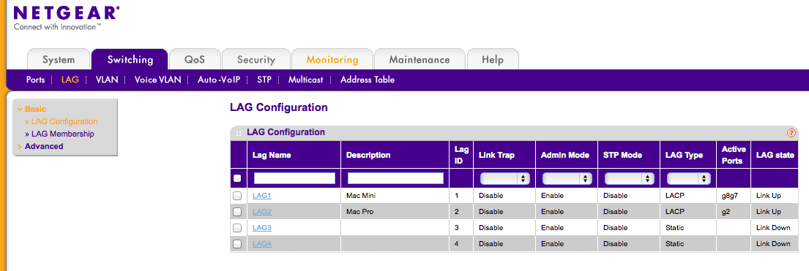Click the Active Ports column header

coord(734,155)
